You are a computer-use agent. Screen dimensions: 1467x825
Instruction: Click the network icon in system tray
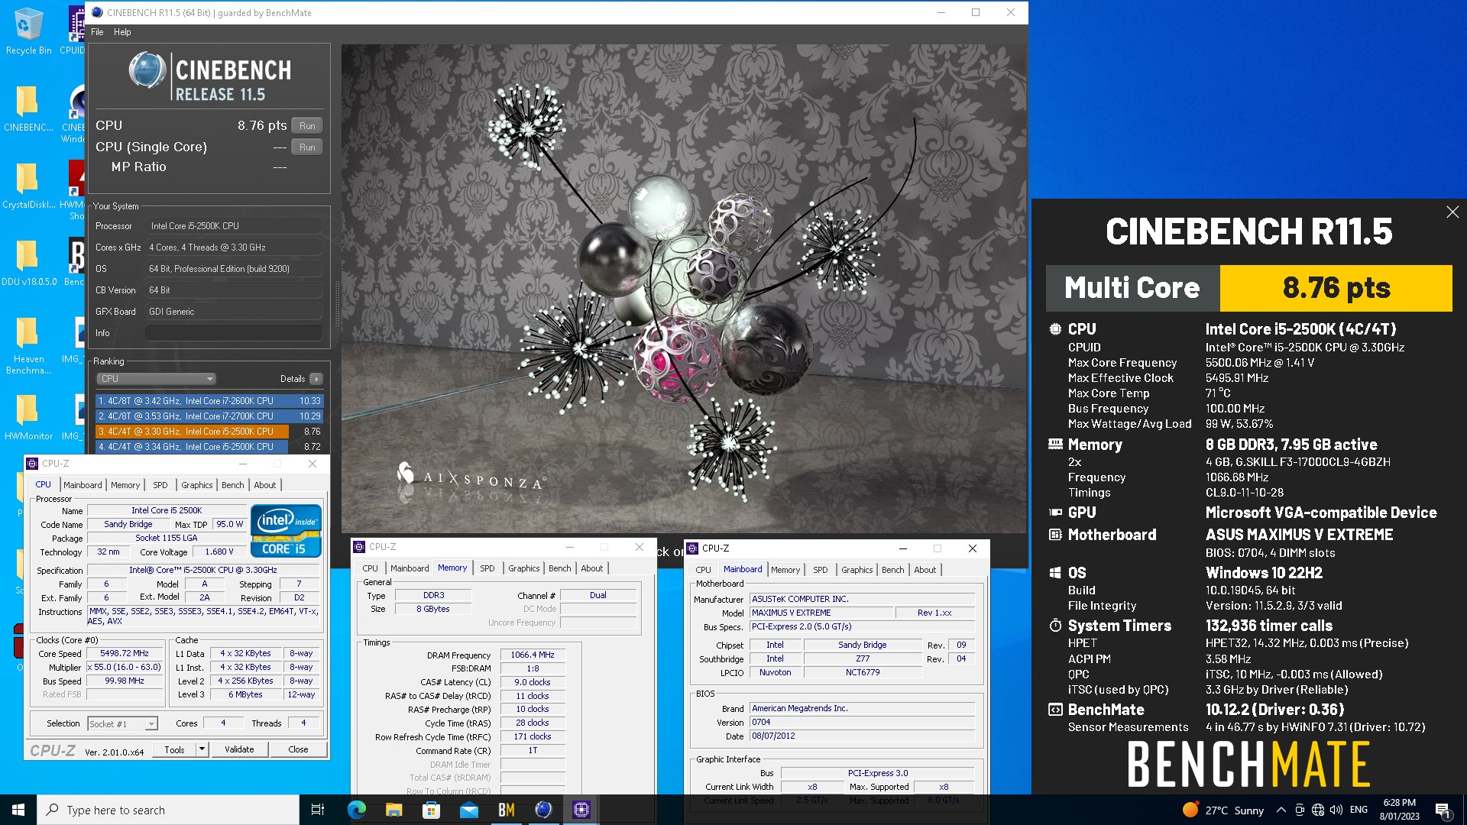coord(1317,810)
